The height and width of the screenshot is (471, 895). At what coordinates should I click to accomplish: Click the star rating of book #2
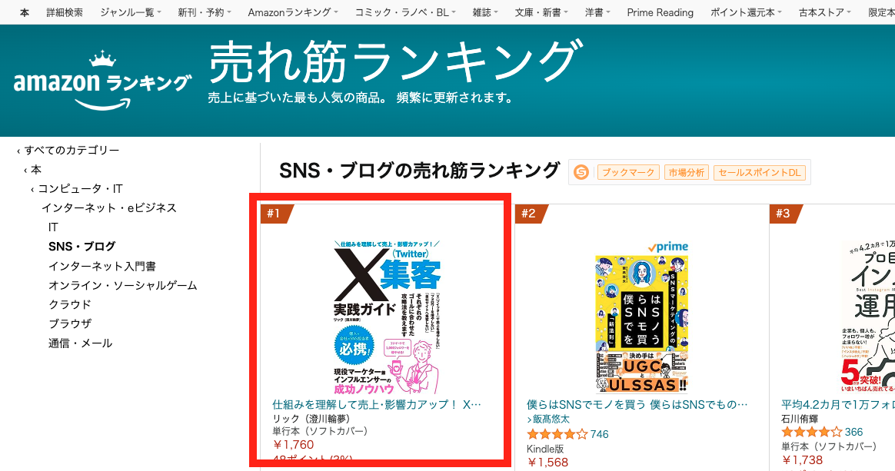[557, 434]
